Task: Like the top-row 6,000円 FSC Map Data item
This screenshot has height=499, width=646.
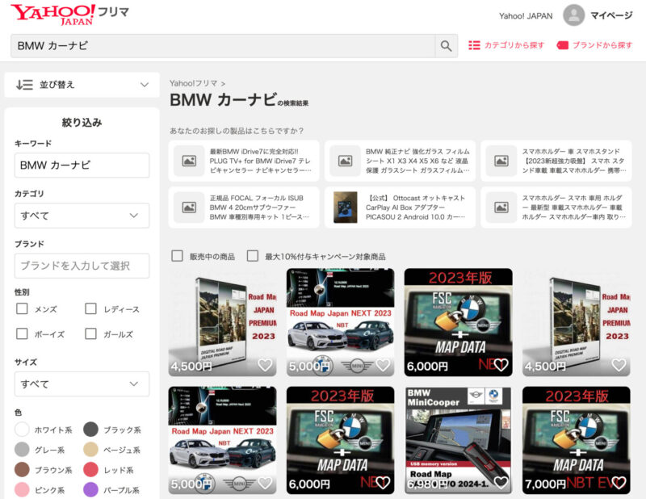Action: pos(501,365)
